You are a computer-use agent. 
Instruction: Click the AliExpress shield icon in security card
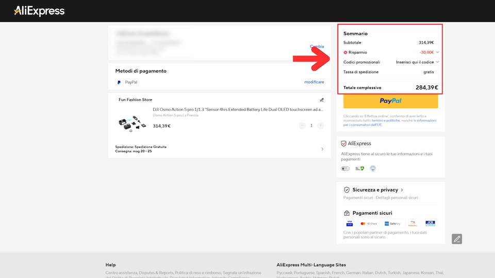344,144
